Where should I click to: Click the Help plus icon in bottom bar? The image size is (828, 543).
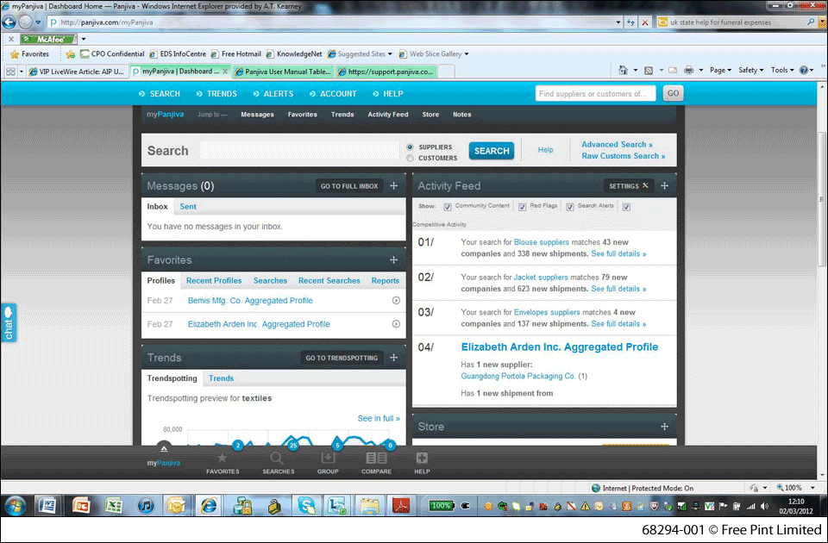point(422,459)
